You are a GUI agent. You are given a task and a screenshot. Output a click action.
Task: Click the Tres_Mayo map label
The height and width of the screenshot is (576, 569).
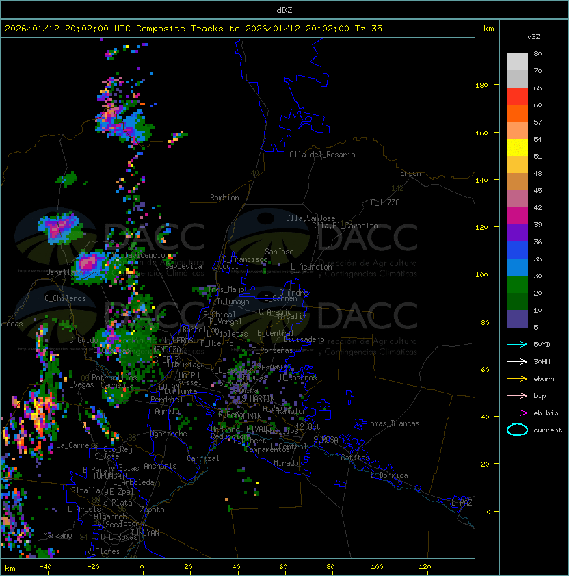226,289
